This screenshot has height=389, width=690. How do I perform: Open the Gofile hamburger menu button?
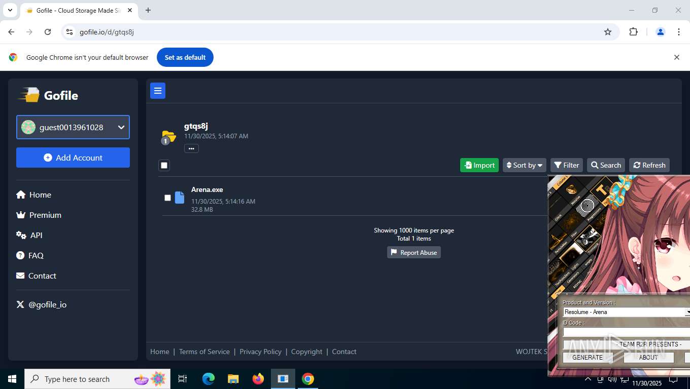(x=158, y=91)
